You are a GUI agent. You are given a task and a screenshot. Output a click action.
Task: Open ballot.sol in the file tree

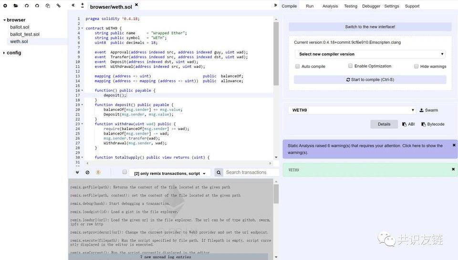[20, 27]
